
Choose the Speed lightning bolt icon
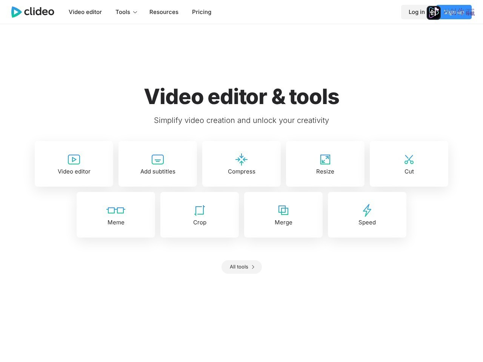[367, 210]
